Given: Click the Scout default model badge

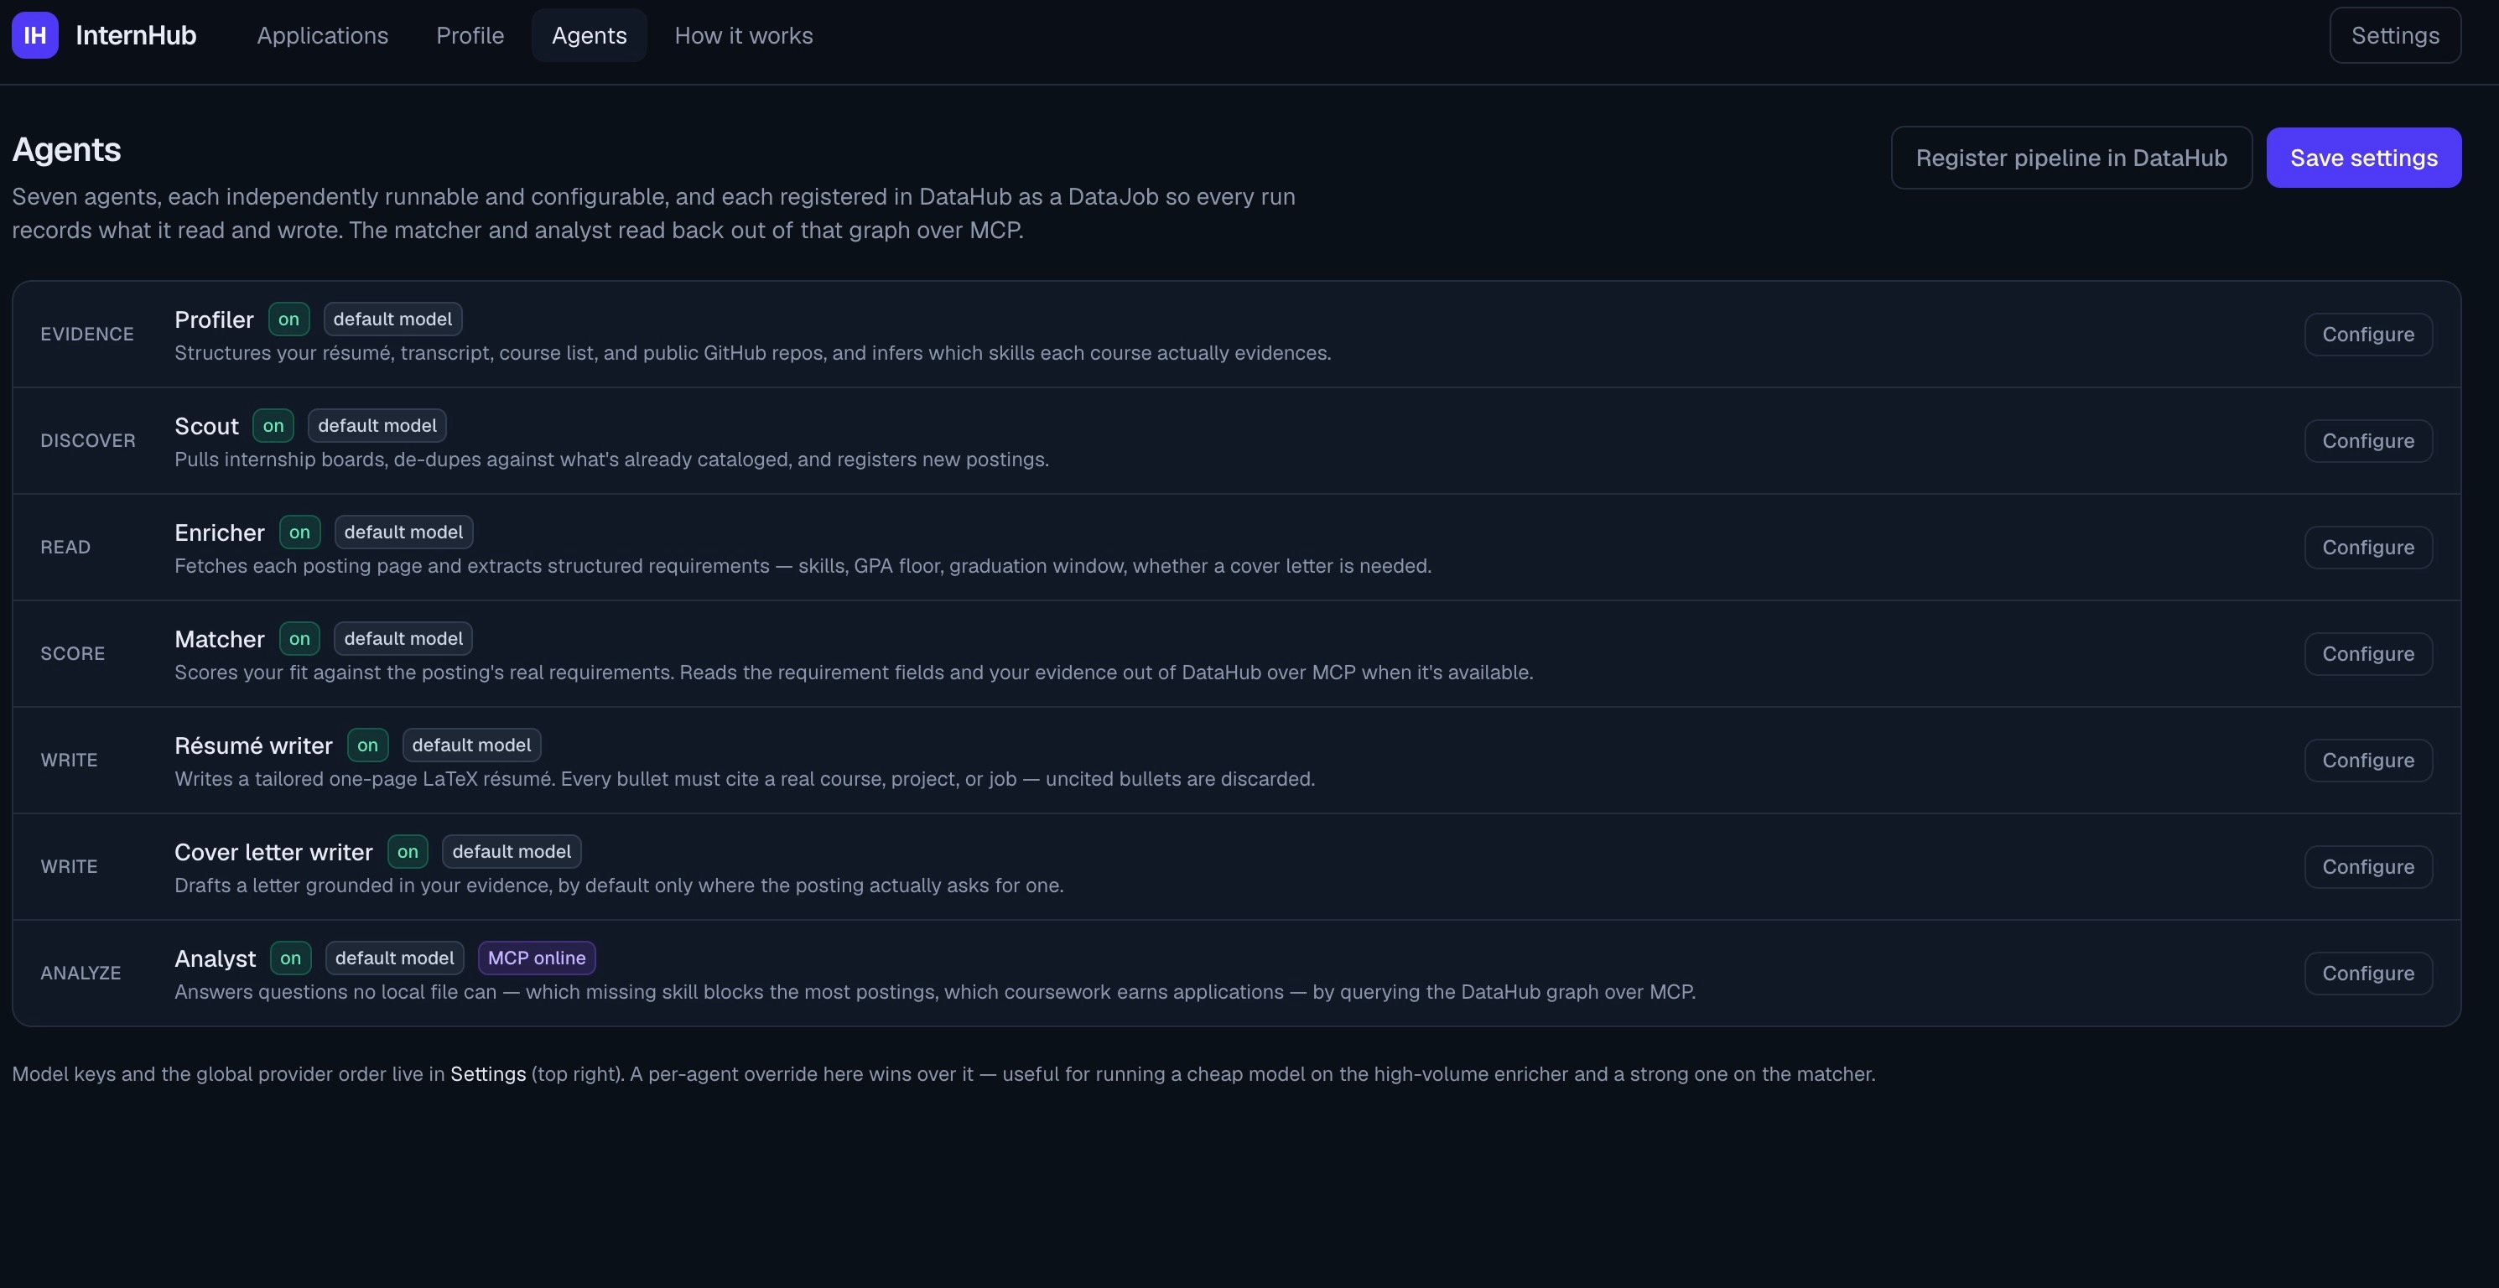Looking at the screenshot, I should pyautogui.click(x=377, y=426).
